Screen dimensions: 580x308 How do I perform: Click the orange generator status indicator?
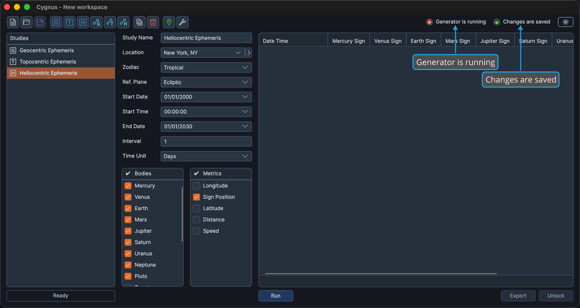[x=429, y=22]
